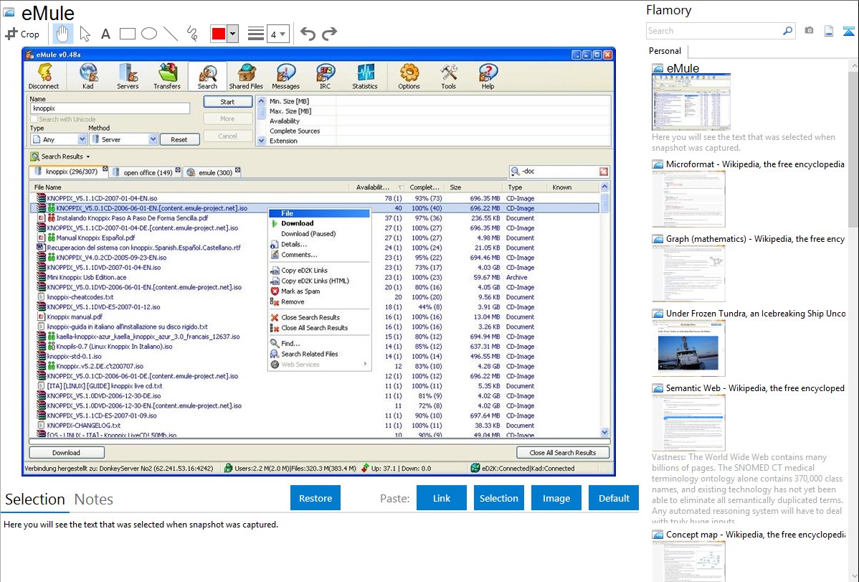Click the Reset button
The width and height of the screenshot is (859, 582).
(179, 139)
